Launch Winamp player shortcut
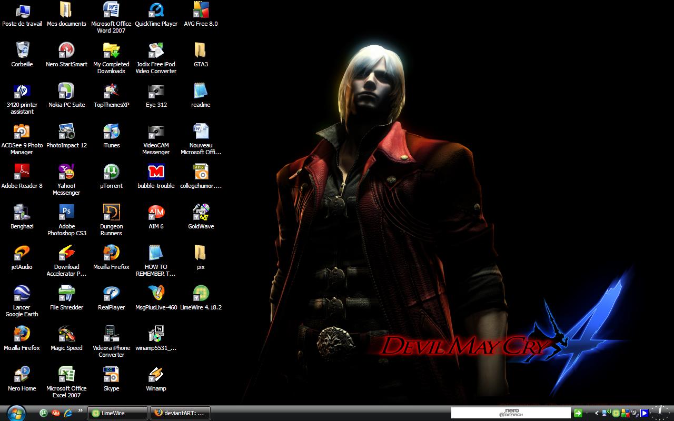674x421 pixels. tap(156, 379)
